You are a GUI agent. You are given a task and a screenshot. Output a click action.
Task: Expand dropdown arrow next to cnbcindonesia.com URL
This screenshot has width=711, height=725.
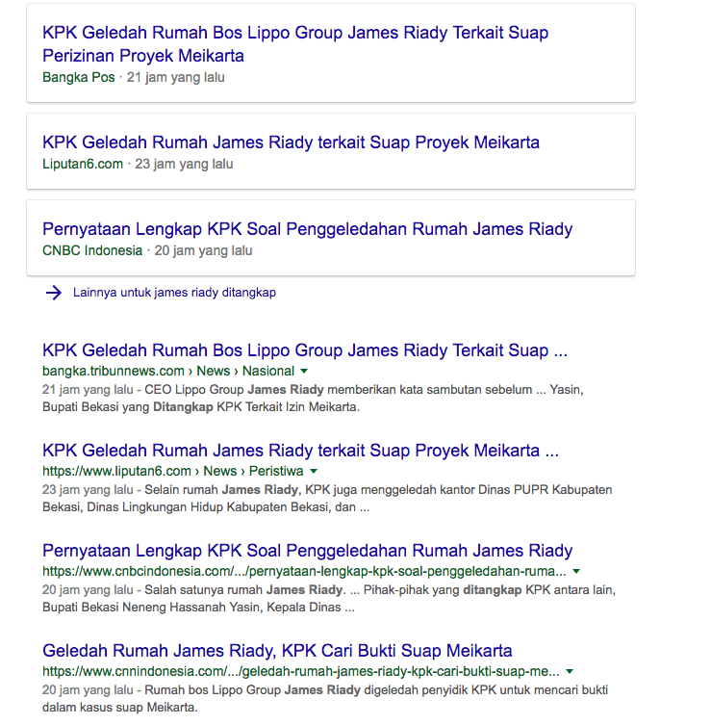tap(576, 572)
